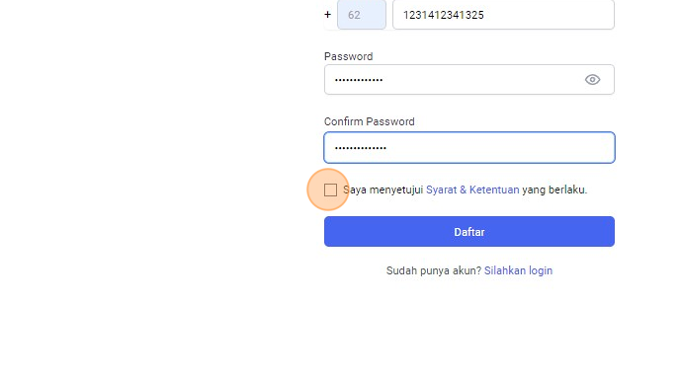This screenshot has width=680, height=380.
Task: Click inside the Password input field
Action: click(x=469, y=80)
